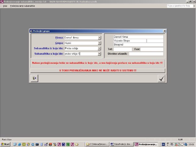Open the Grupa dropdown arrow
The width and height of the screenshot is (196, 147).
(100, 43)
